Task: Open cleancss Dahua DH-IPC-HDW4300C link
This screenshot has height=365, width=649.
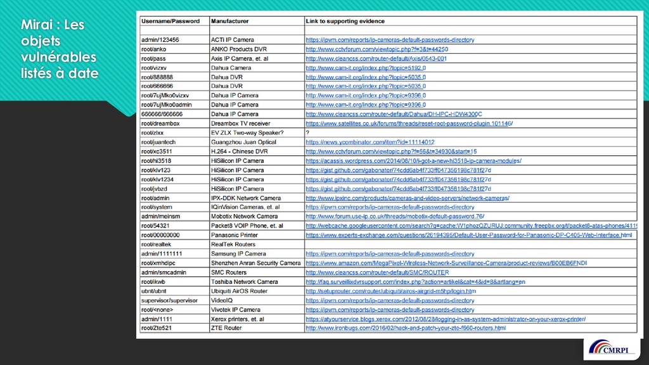Action: [394, 114]
